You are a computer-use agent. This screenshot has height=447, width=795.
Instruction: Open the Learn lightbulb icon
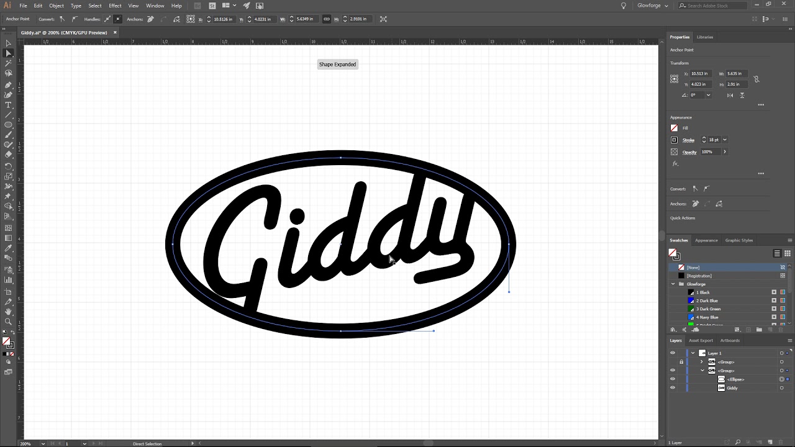coord(624,6)
